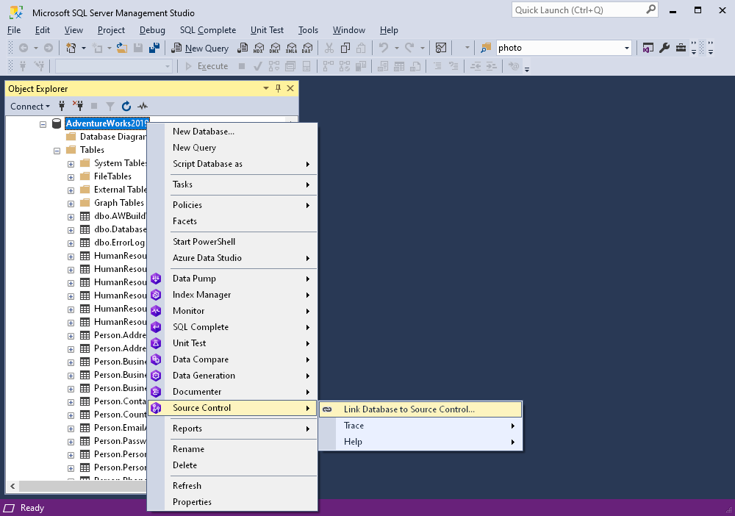Open the Window menu
Screen dimensions: 735x516
point(348,30)
